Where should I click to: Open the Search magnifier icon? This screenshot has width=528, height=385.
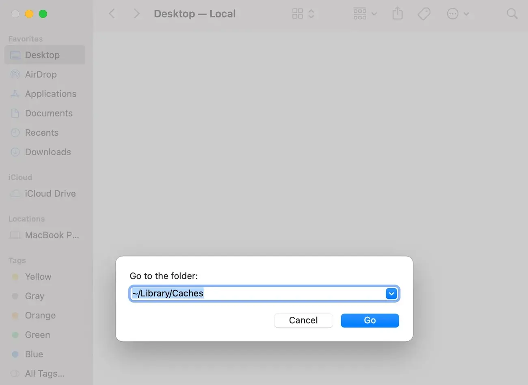pyautogui.click(x=512, y=14)
